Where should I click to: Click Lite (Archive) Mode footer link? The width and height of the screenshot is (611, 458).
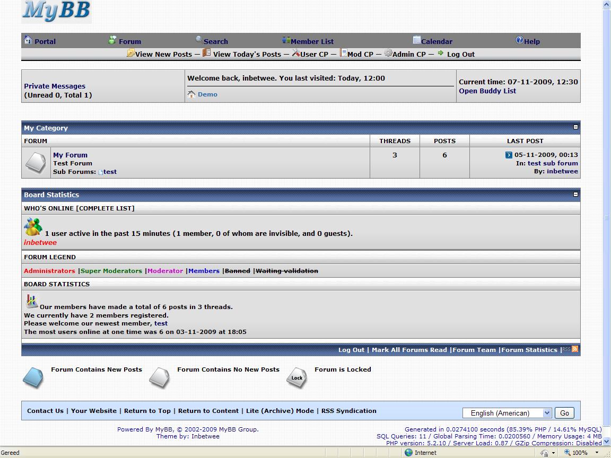coord(280,410)
